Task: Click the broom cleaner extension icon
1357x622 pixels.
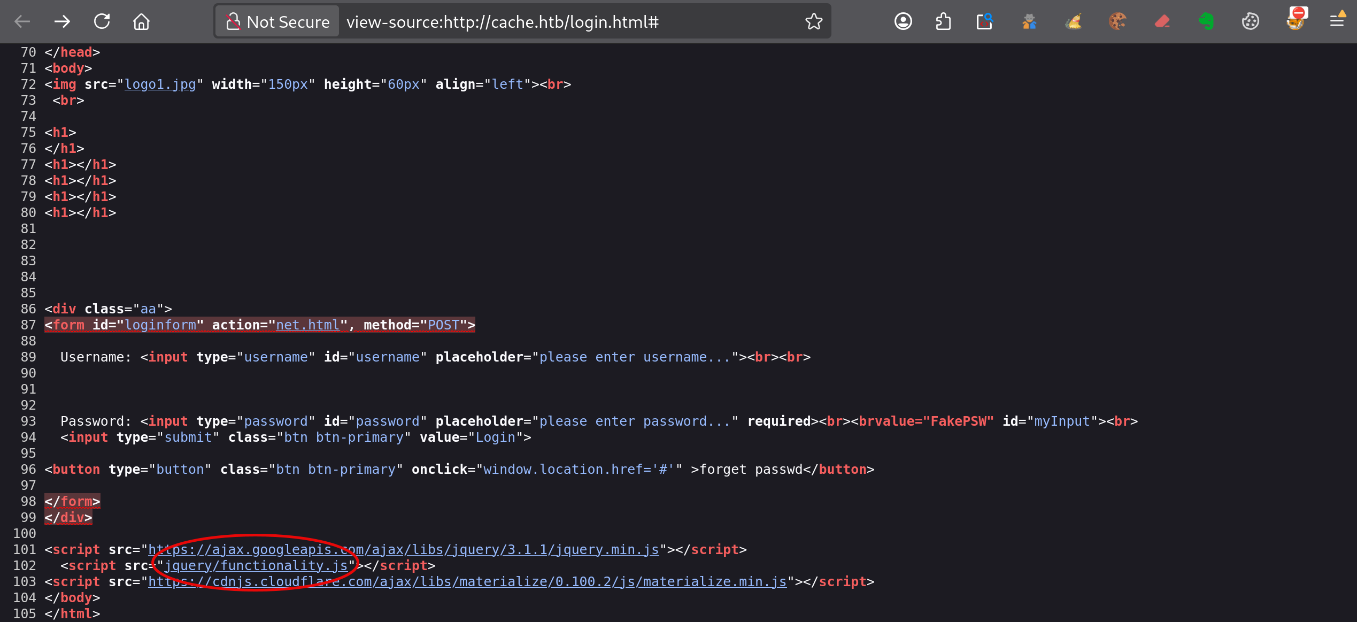Action: point(1074,22)
